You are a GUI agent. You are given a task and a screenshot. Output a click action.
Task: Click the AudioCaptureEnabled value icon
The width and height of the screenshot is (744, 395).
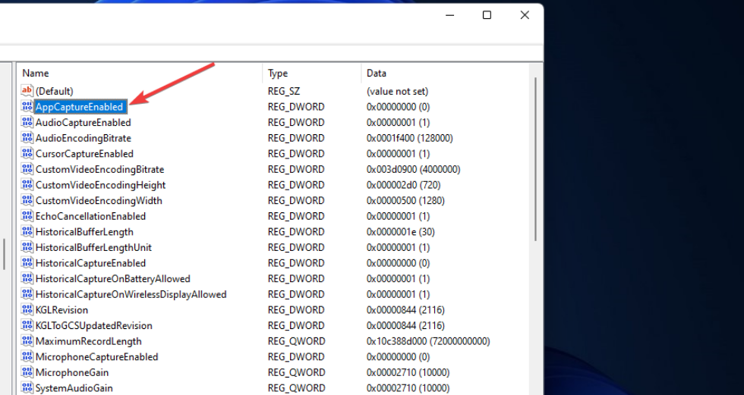(27, 123)
